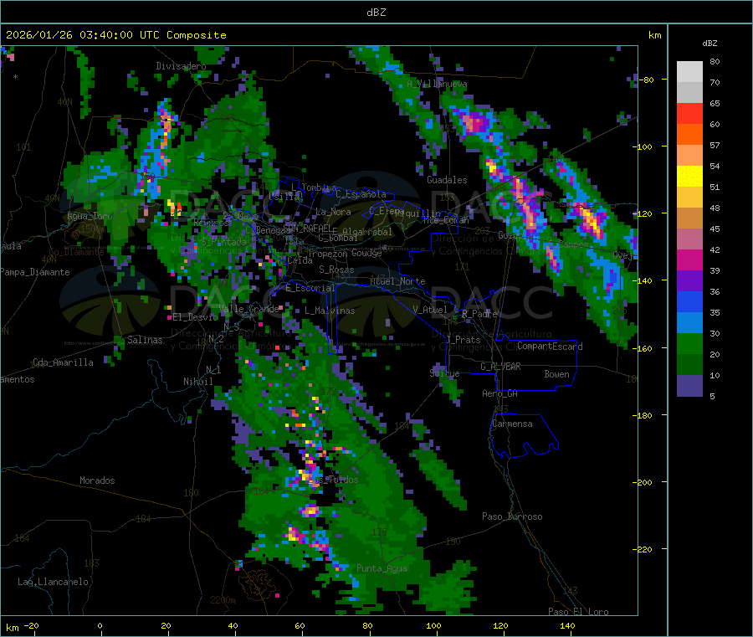Click the El_Desvio map label
Viewport: 753px width, 637px height.
(x=196, y=317)
